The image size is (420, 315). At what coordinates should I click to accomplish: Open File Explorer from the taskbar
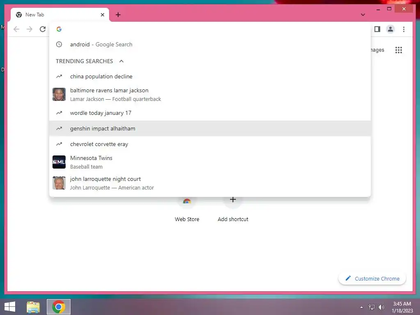33,307
